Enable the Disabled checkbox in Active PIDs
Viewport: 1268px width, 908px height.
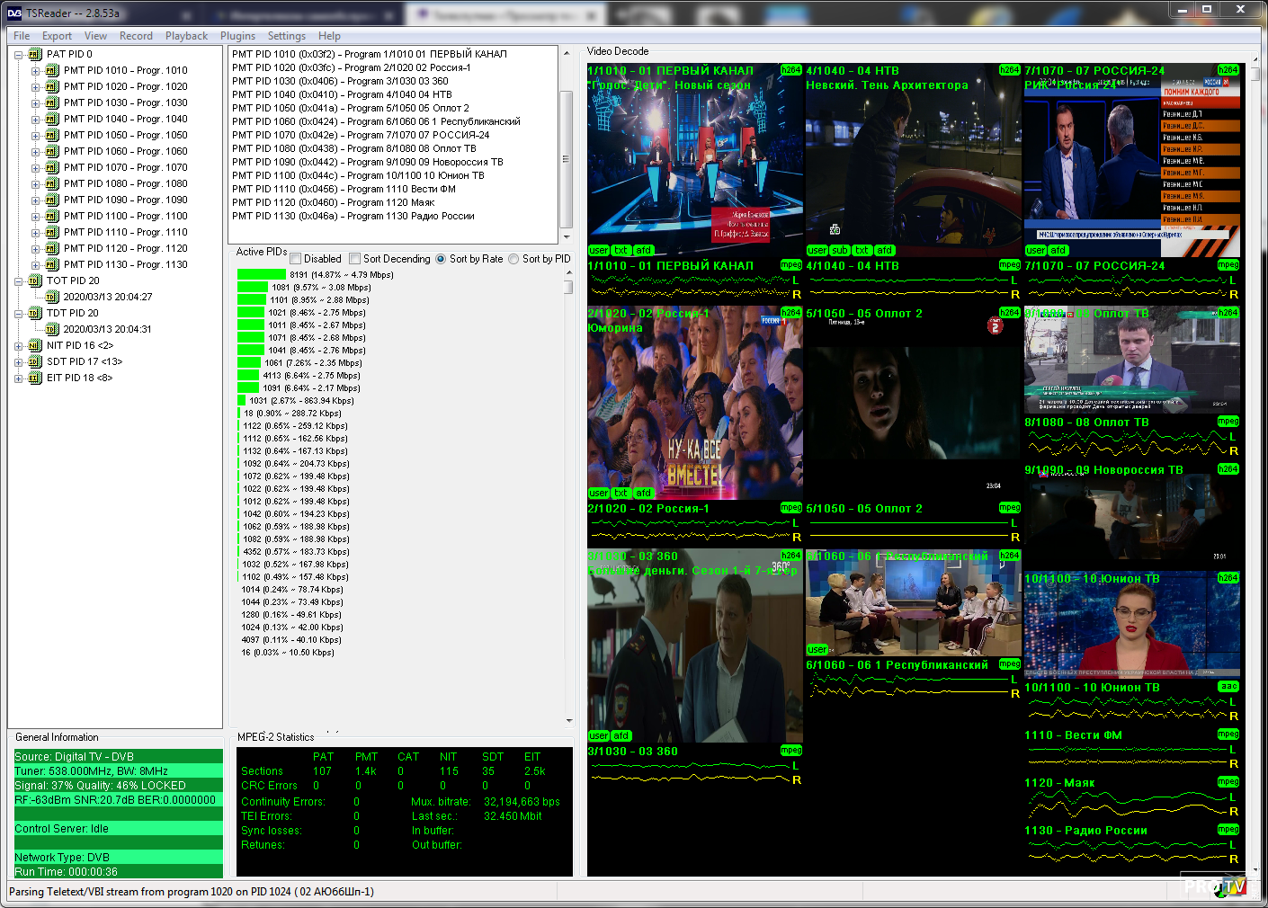pyautogui.click(x=297, y=259)
